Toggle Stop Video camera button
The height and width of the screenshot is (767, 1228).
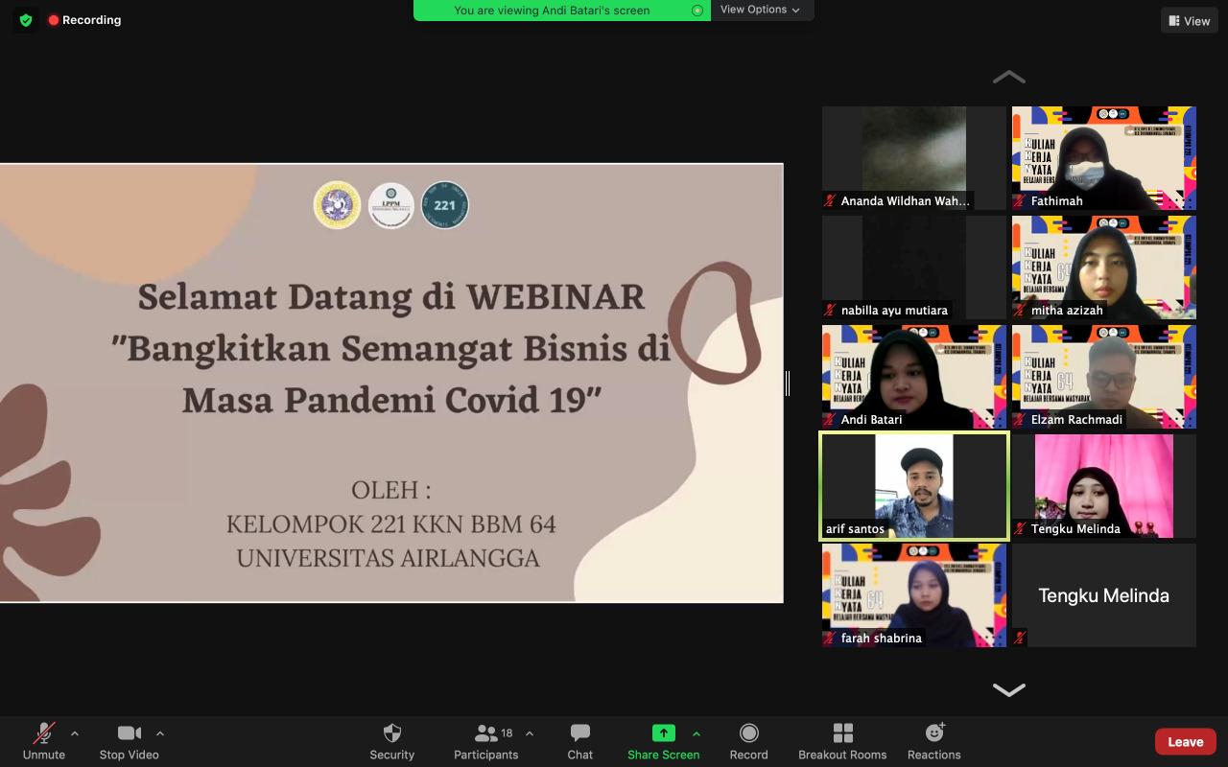click(130, 741)
